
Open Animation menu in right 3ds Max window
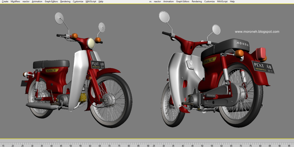(x=168, y=1)
